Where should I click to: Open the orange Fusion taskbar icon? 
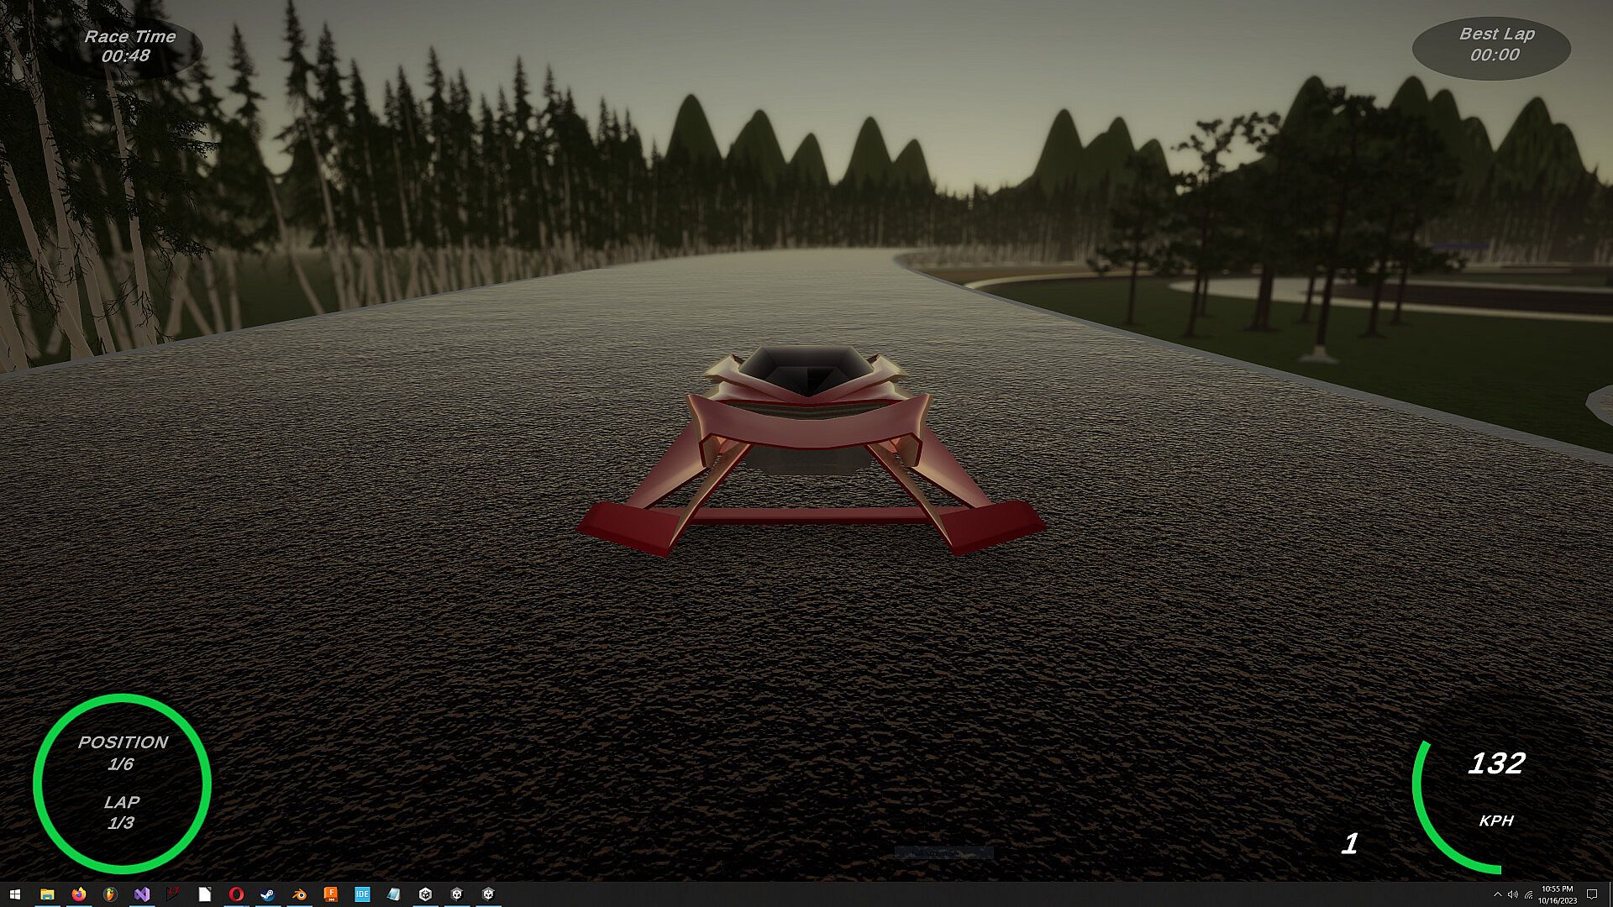(331, 894)
